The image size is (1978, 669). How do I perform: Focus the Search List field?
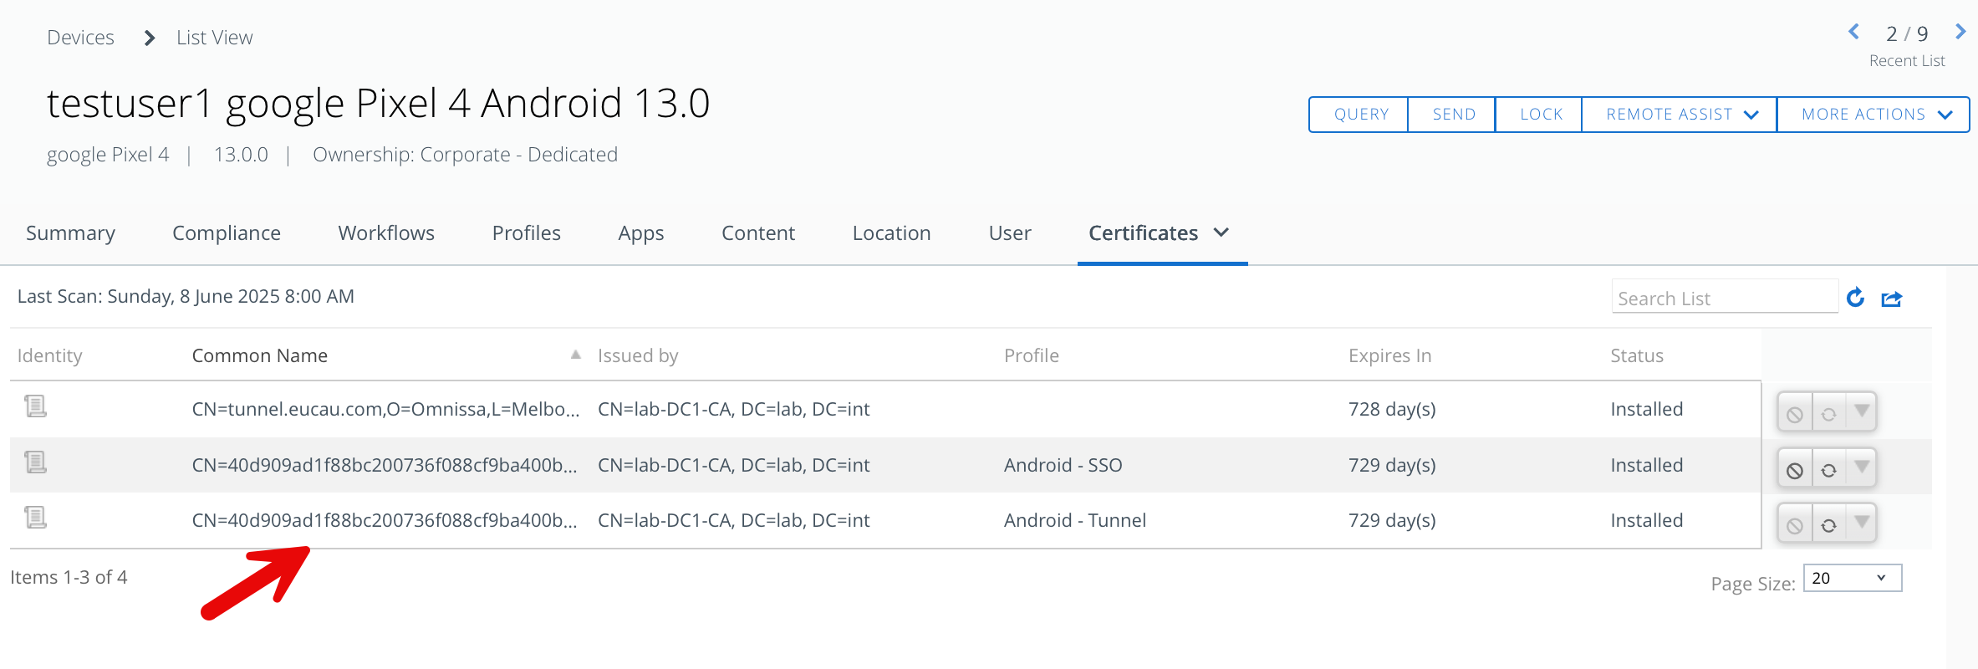point(1723,298)
